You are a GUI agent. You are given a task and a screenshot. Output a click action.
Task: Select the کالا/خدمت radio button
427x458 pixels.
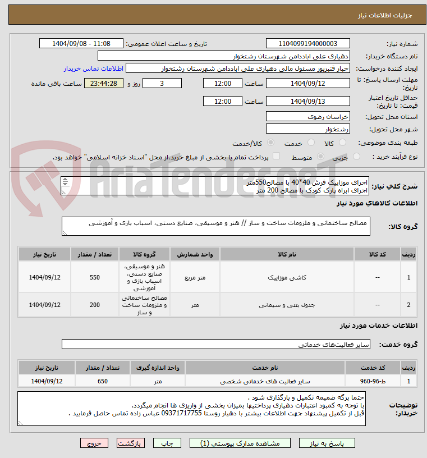271,143
